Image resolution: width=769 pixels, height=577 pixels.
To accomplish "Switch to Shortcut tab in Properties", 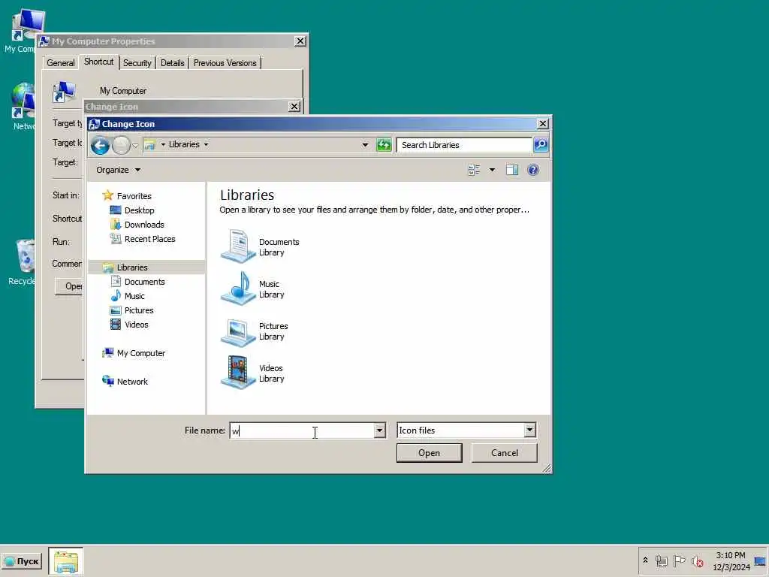I will coord(98,62).
